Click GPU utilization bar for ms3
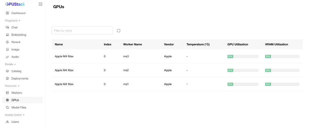 (x=243, y=56)
